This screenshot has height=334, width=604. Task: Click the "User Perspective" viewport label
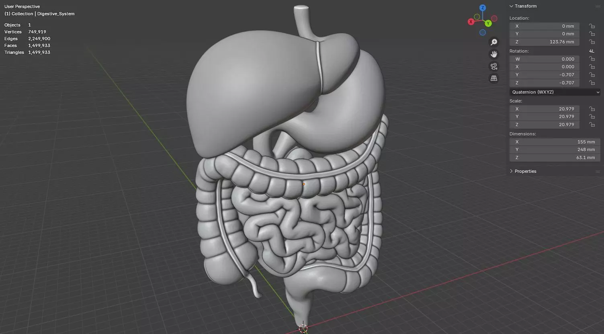(x=22, y=6)
